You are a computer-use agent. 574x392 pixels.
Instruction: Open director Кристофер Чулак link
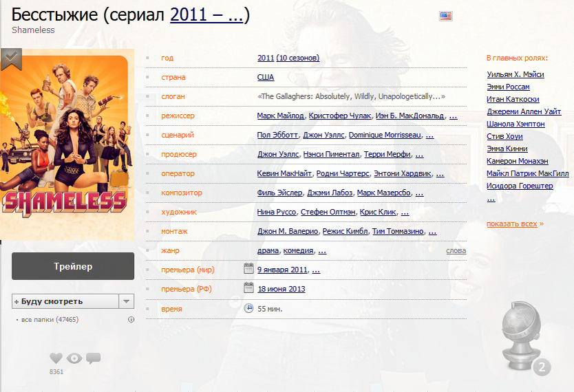[340, 116]
